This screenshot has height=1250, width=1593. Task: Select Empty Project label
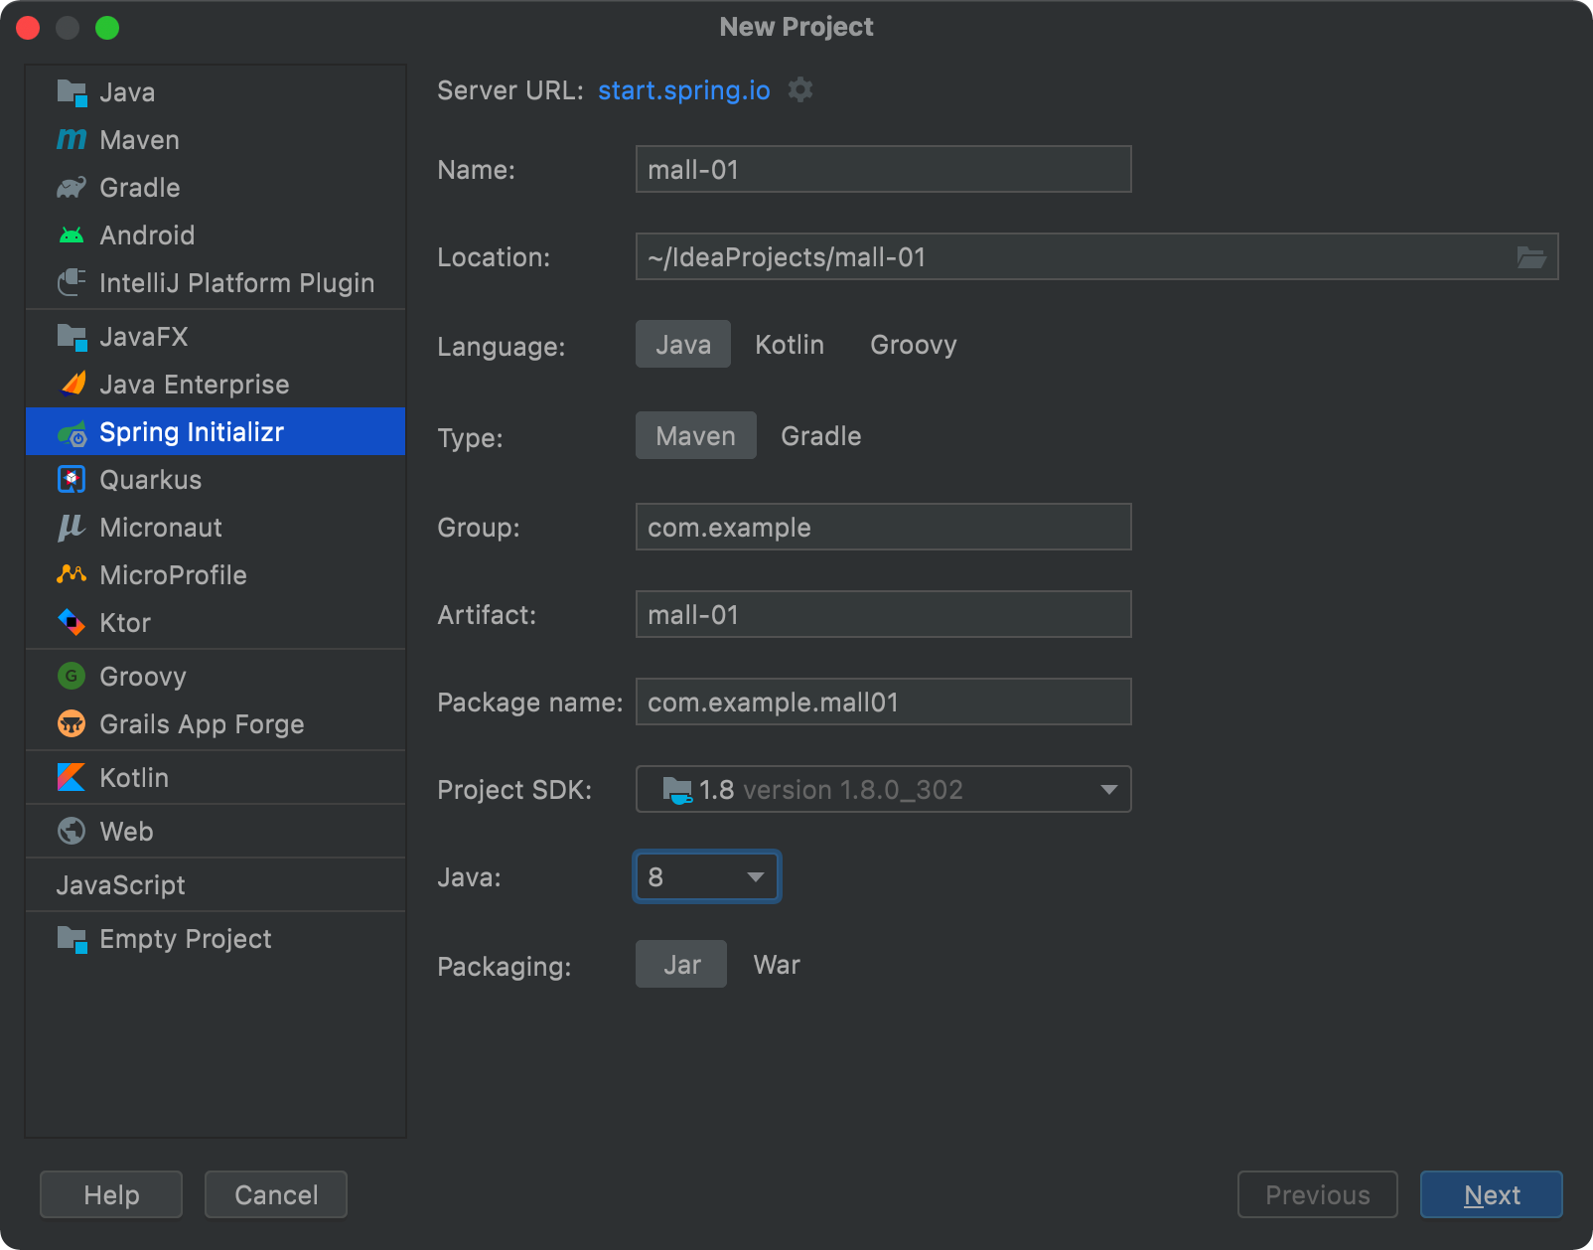click(x=186, y=939)
